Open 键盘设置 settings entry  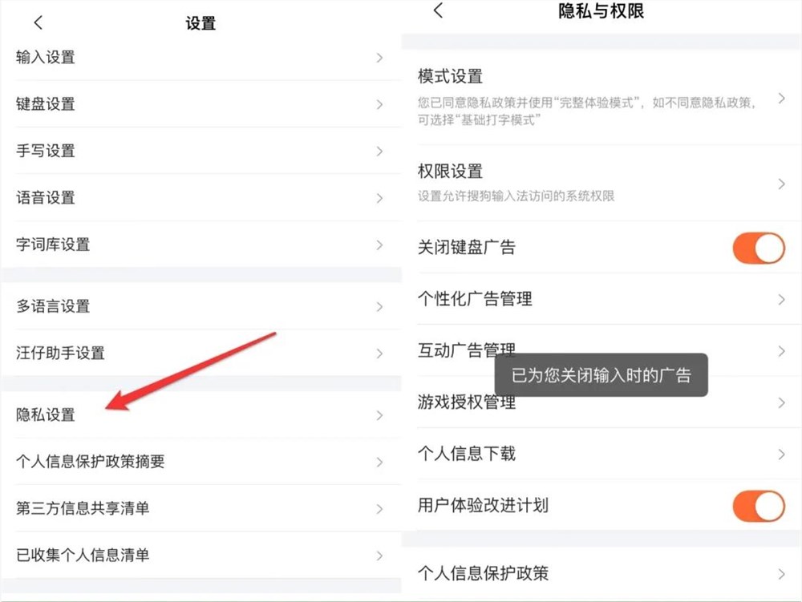pos(200,104)
